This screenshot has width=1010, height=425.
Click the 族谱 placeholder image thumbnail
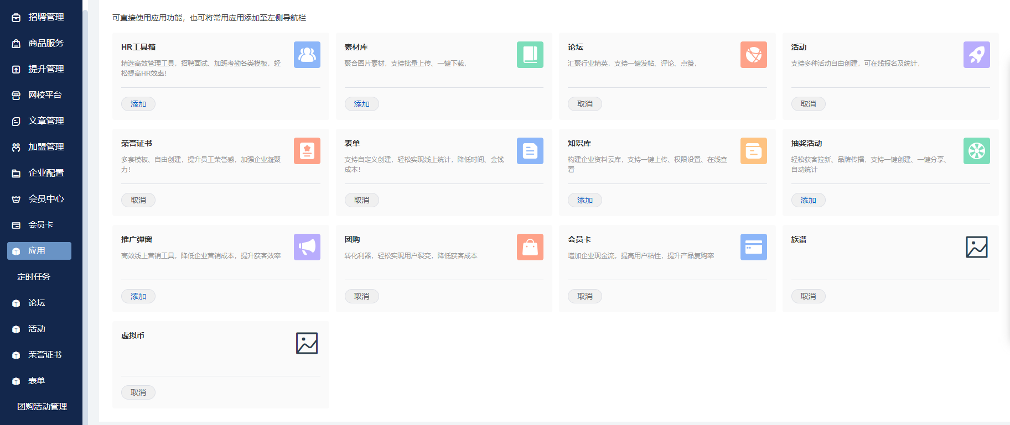976,247
